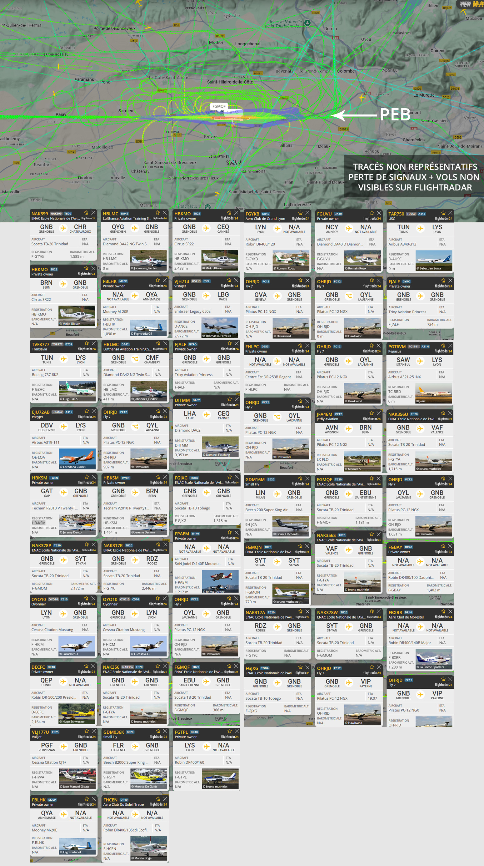Image resolution: width=484 pixels, height=866 pixels.
Task: Click plane icon between DBV and LYS
Action: [63, 427]
